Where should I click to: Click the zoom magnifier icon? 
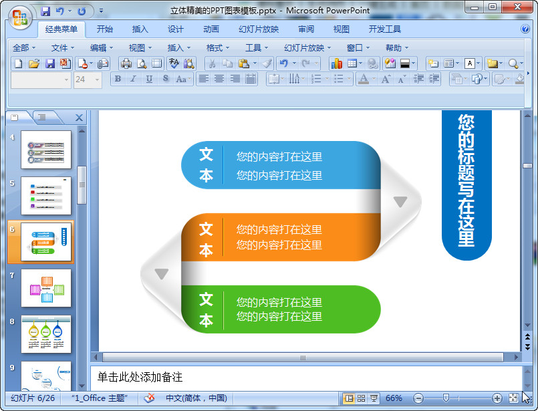(x=513, y=63)
